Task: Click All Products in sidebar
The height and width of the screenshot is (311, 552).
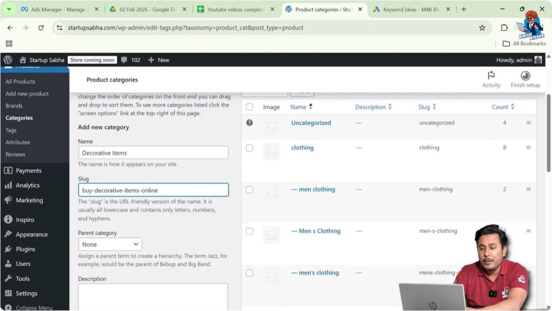Action: tap(20, 81)
